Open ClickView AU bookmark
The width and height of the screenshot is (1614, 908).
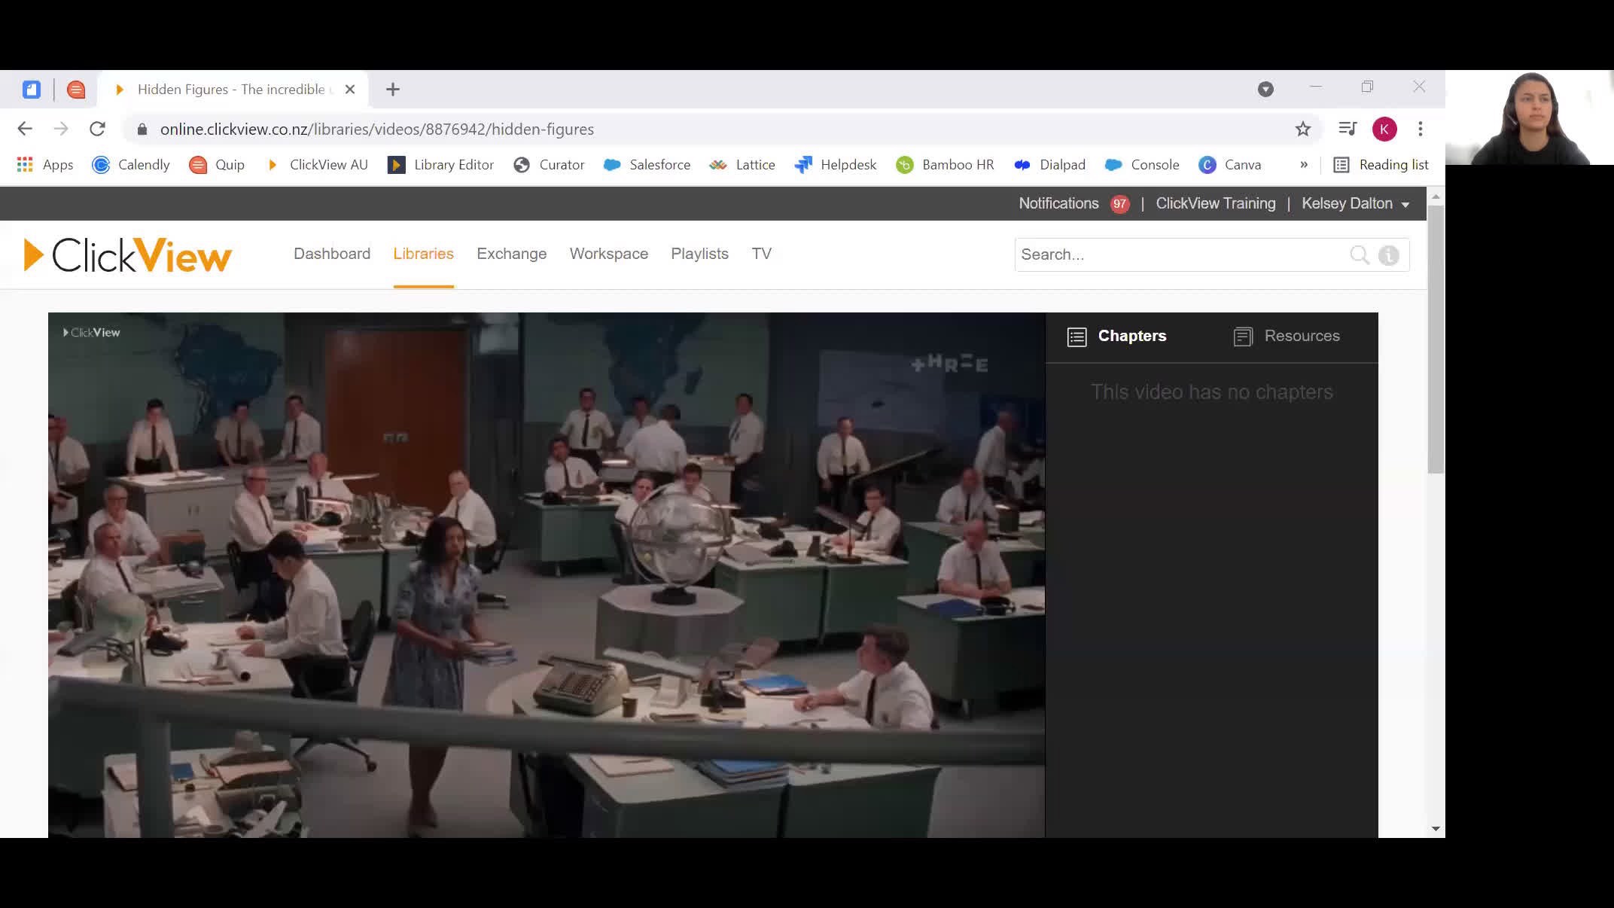click(316, 165)
